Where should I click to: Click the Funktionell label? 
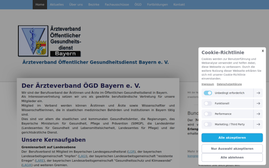coord(222,103)
